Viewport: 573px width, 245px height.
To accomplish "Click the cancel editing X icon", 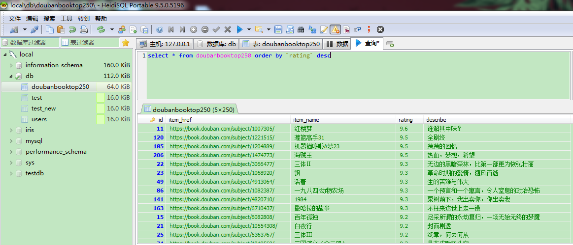I will 228,29.
